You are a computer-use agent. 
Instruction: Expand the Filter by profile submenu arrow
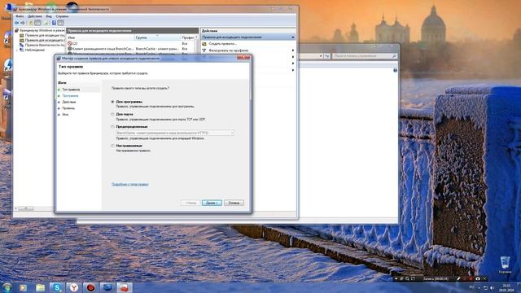click(x=293, y=50)
